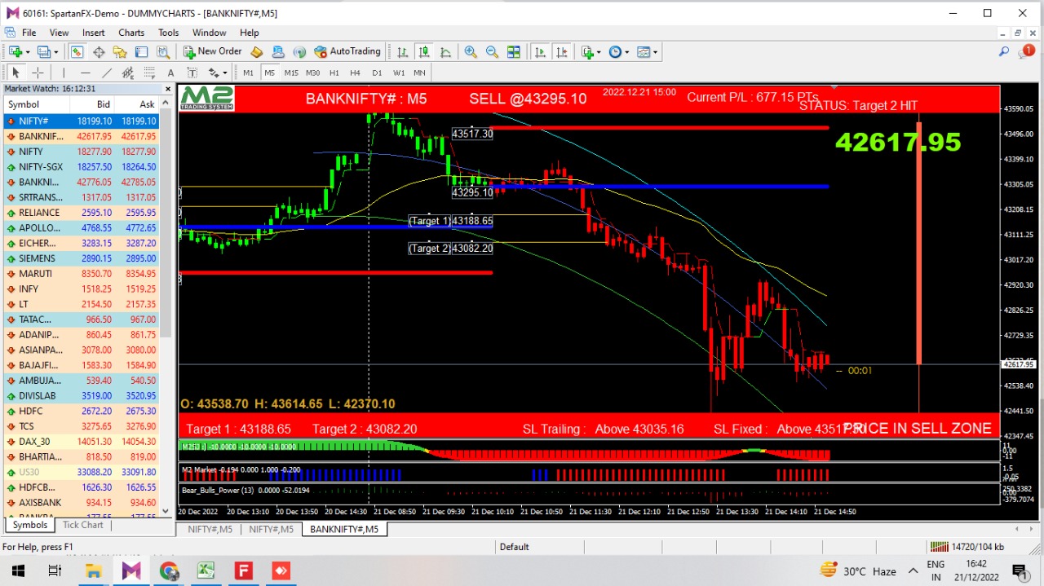Click the 'Default' profile in status bar

[515, 547]
